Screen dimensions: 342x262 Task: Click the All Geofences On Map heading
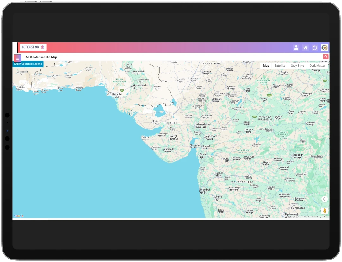(41, 57)
